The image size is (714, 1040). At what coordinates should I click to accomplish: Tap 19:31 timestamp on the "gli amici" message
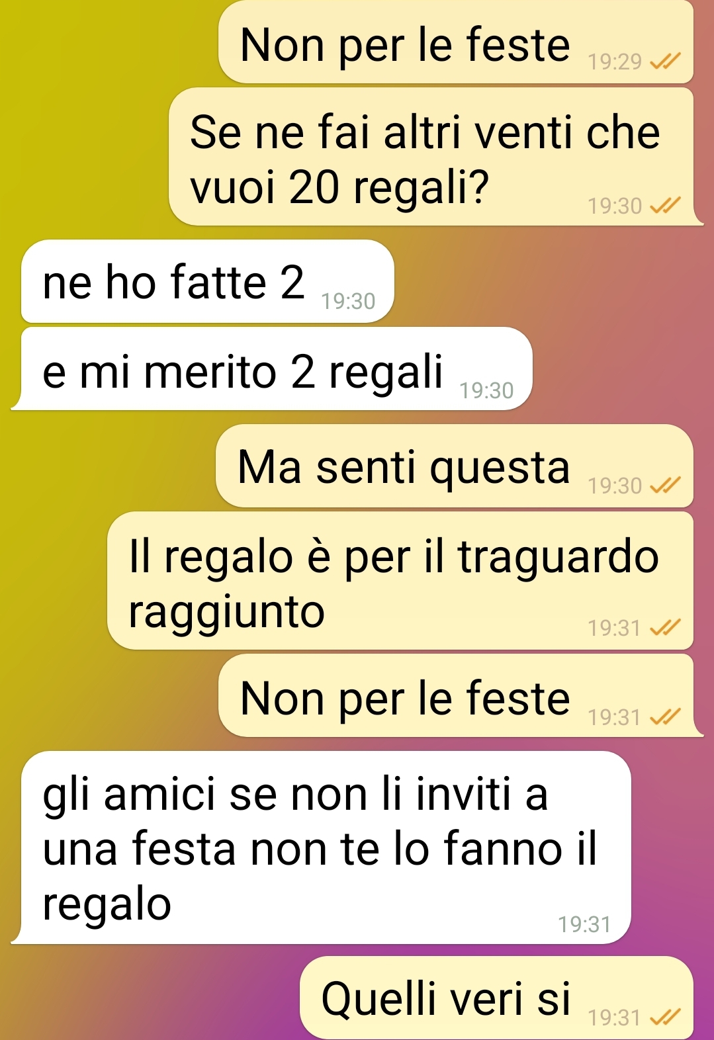coord(584,924)
